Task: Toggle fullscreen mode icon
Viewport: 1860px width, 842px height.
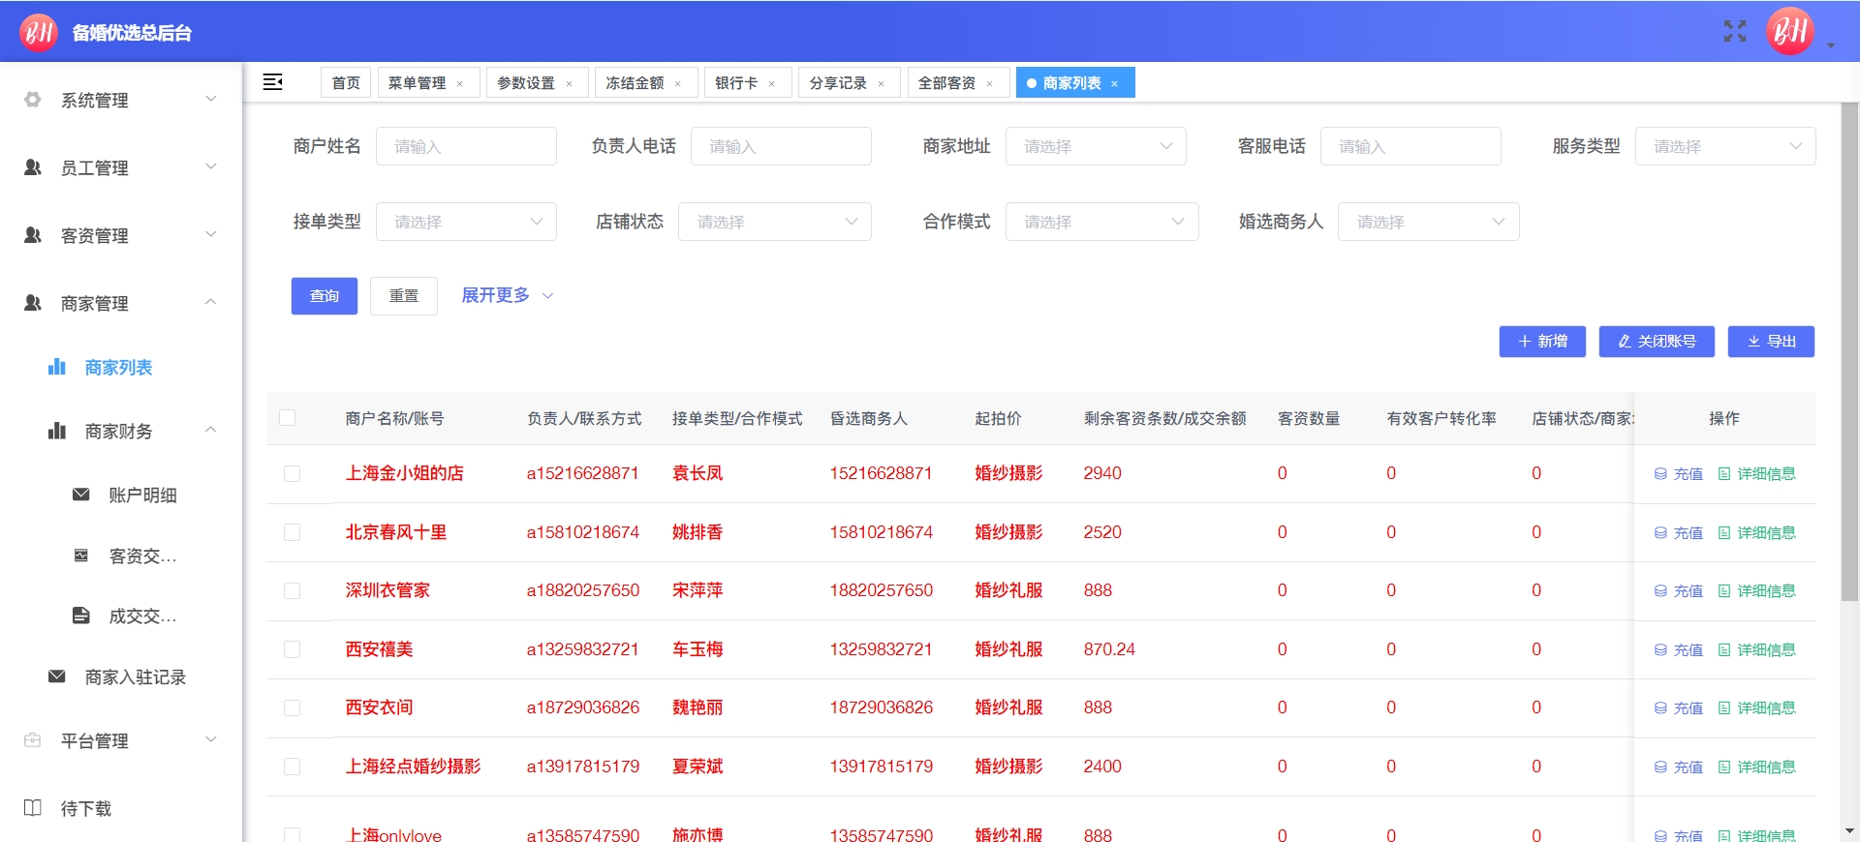Action: [x=1735, y=31]
